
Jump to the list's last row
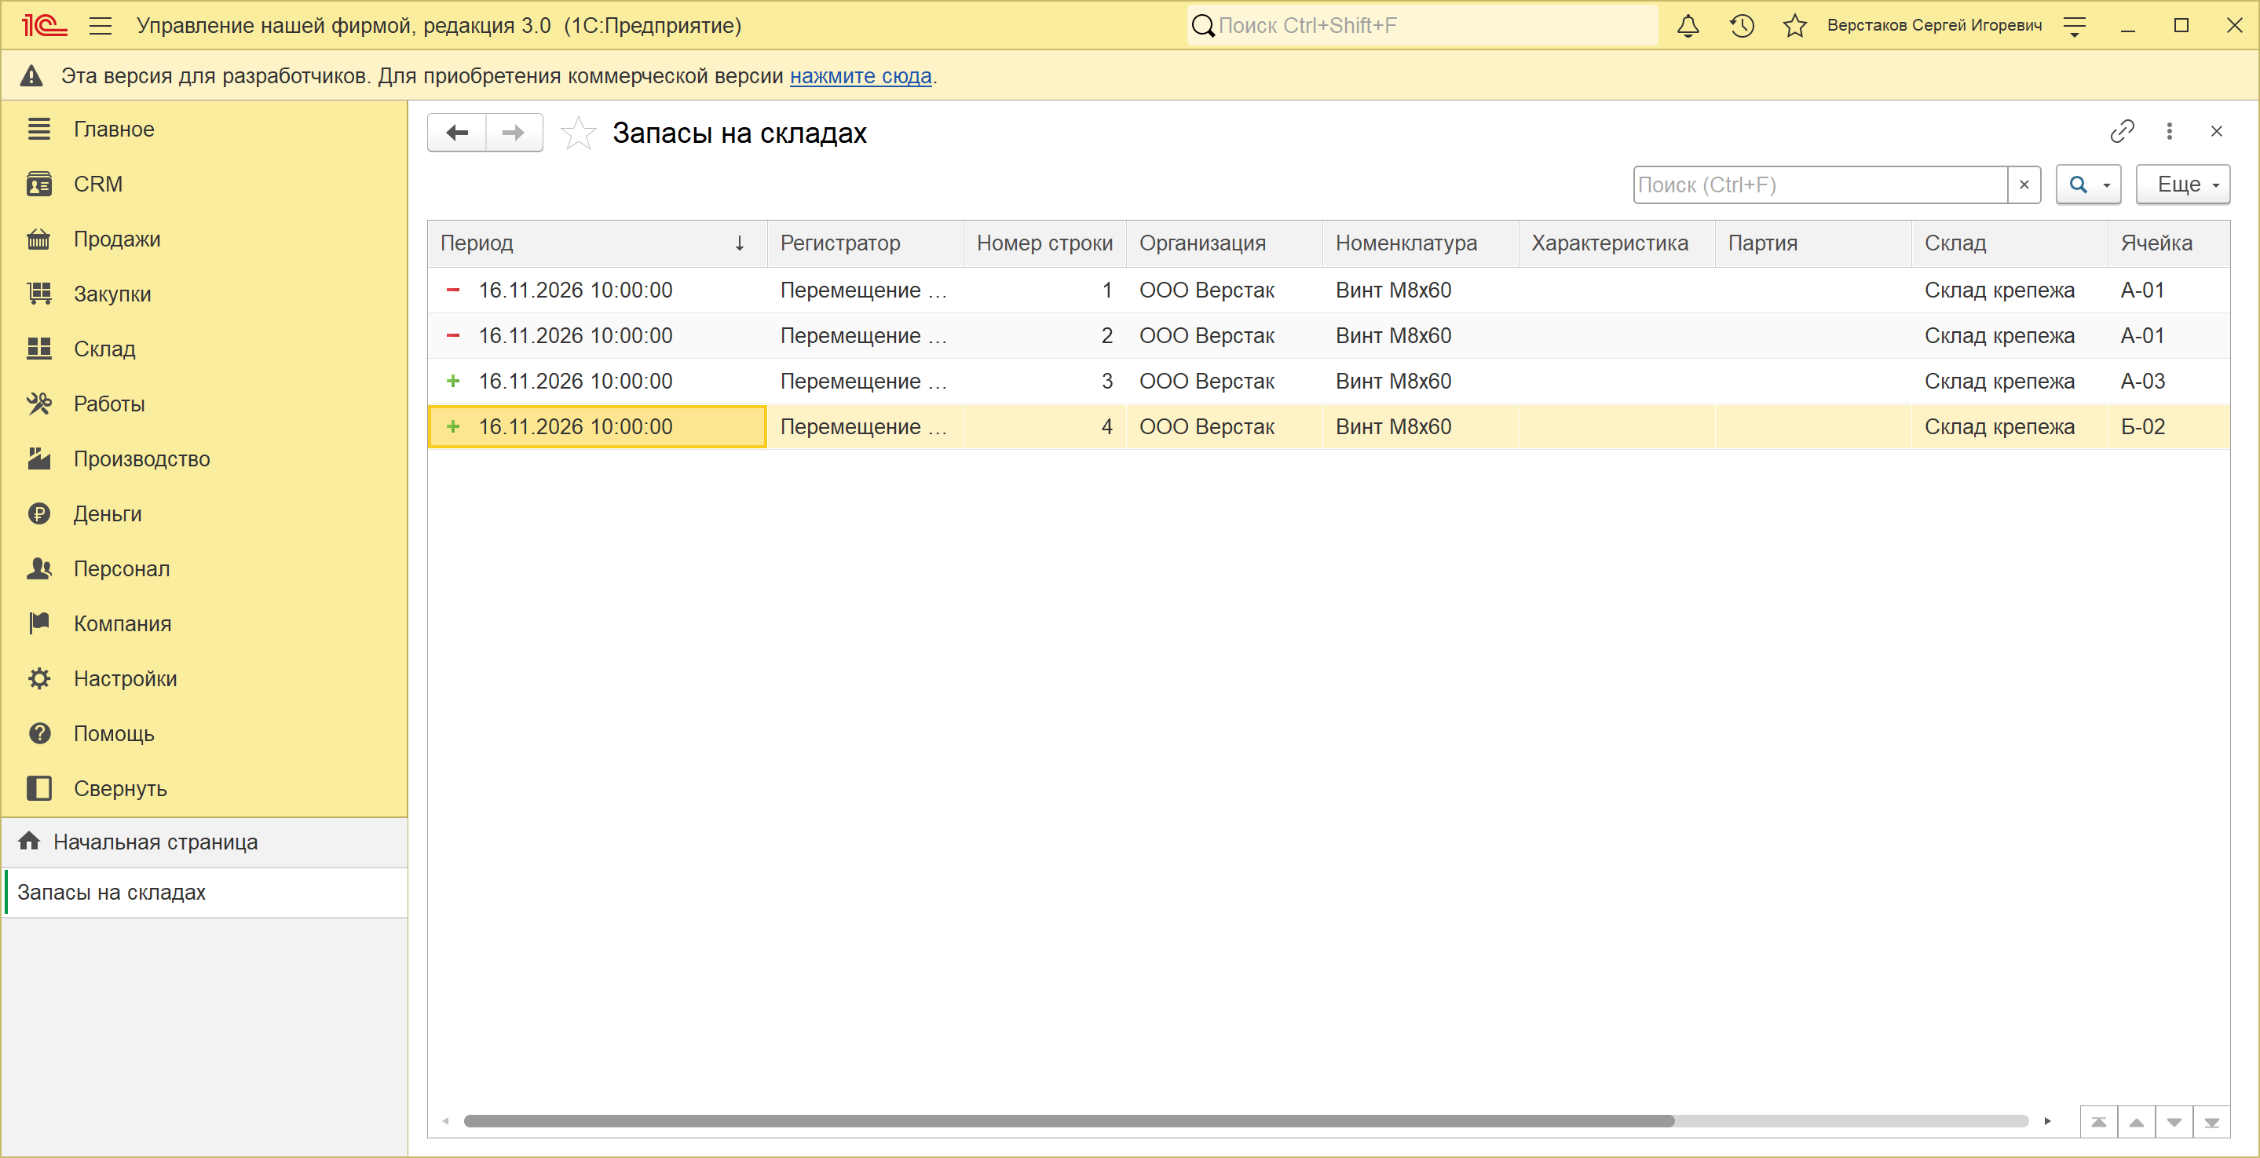tap(2211, 1122)
